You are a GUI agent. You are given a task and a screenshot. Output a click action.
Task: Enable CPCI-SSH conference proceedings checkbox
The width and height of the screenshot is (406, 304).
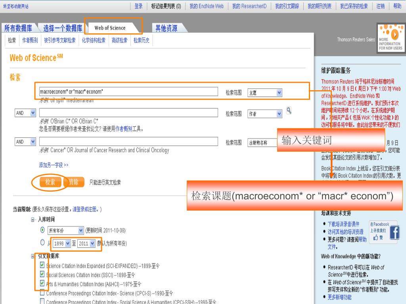[x=42, y=301]
